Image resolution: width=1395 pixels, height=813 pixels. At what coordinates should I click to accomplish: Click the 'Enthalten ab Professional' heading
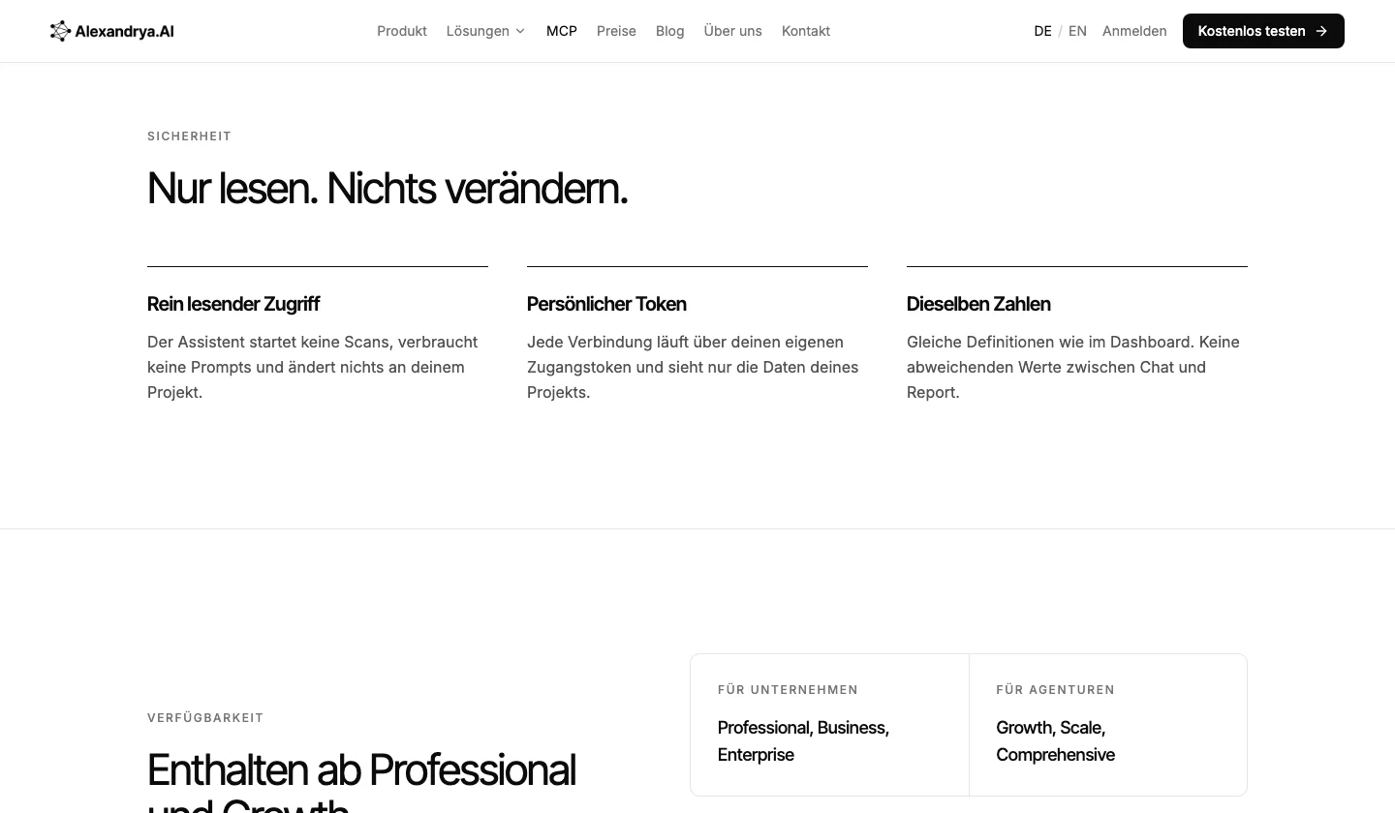tap(361, 781)
